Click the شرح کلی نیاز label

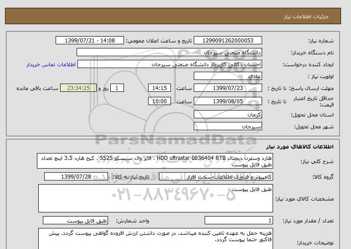pos(317,161)
